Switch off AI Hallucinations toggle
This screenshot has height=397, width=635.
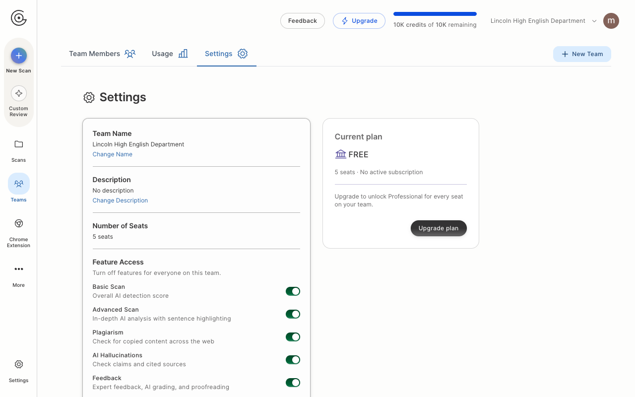pos(293,360)
